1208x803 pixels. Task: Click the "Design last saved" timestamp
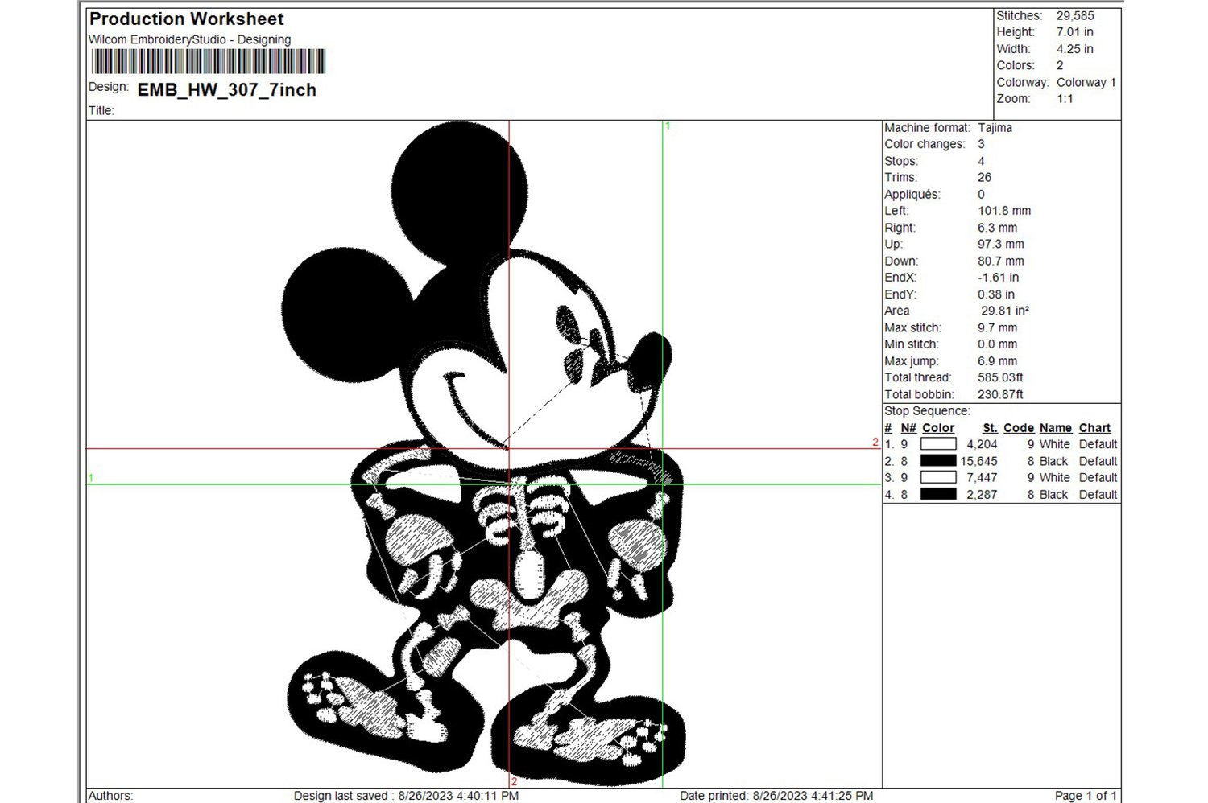click(x=406, y=796)
